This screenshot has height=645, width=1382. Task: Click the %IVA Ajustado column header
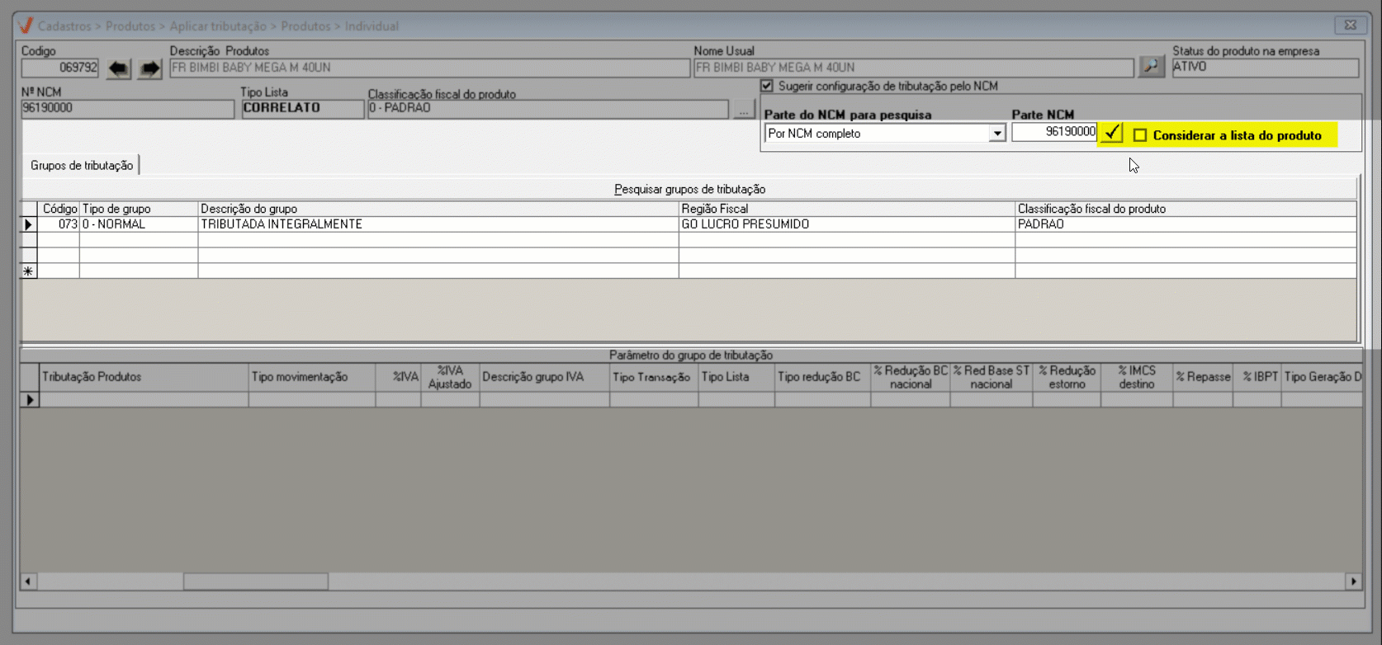coord(450,378)
